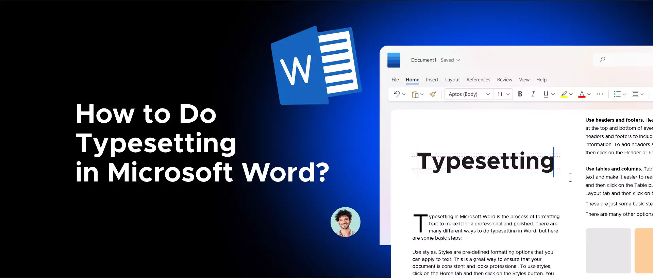Click the blue Word app icon in window
The height and width of the screenshot is (278, 653).
click(x=394, y=60)
